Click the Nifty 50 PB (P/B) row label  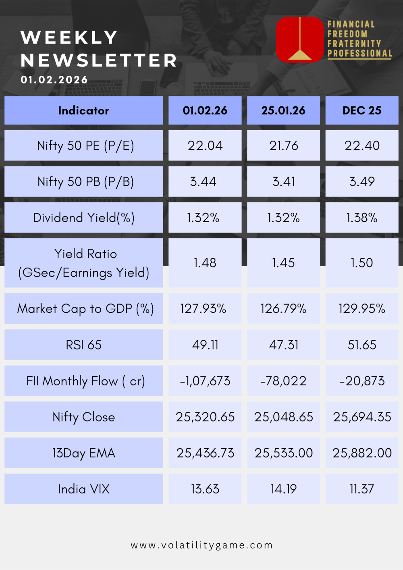[85, 182]
